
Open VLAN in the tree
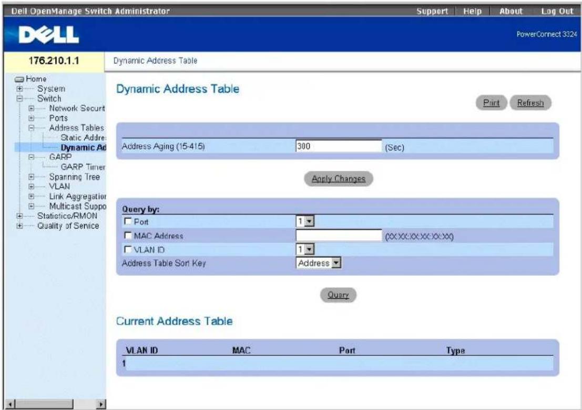point(59,186)
